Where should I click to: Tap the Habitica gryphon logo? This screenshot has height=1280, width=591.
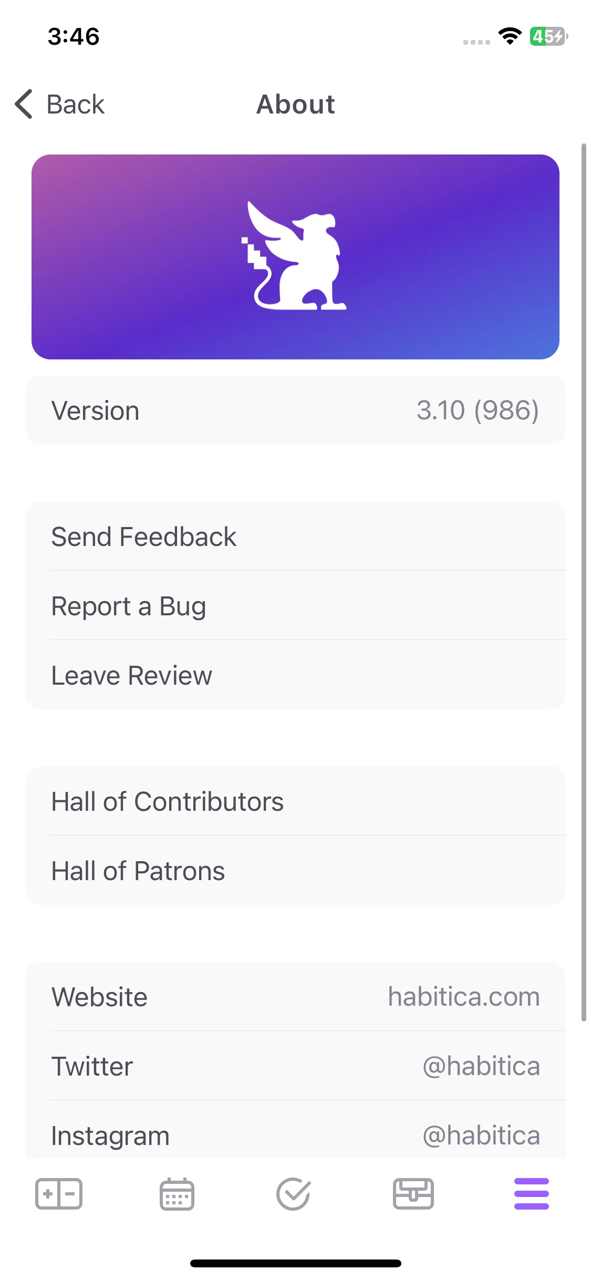[x=295, y=256]
